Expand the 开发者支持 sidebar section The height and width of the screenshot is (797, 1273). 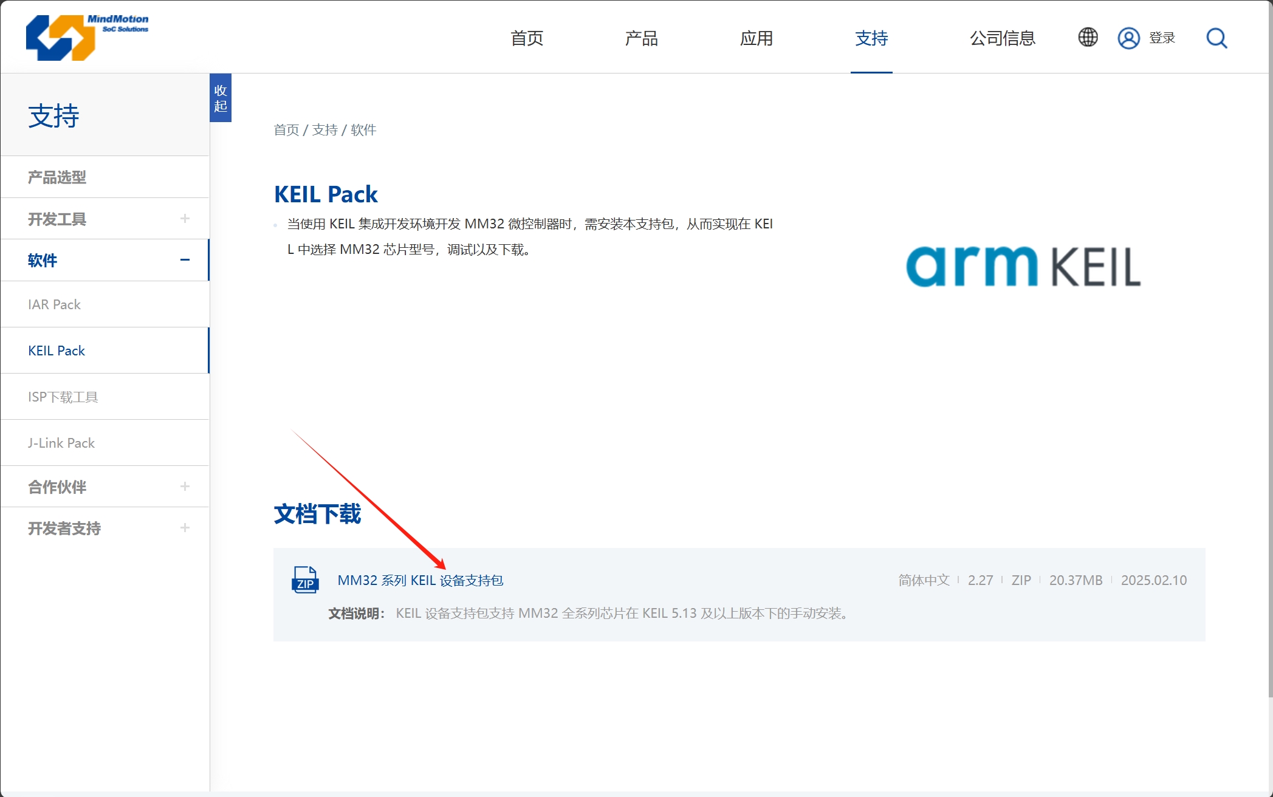click(x=185, y=528)
